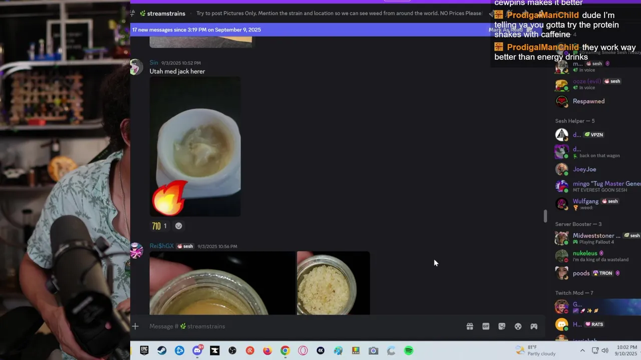Open OBS Studio from the taskbar
The width and height of the screenshot is (641, 360).
pyautogui.click(x=232, y=350)
